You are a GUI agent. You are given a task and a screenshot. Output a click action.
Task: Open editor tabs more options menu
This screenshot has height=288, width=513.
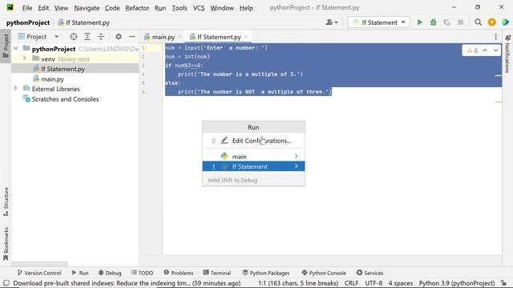pos(495,37)
